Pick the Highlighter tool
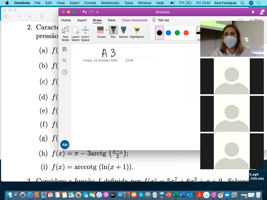The height and width of the screenshot is (200, 267). (x=137, y=32)
